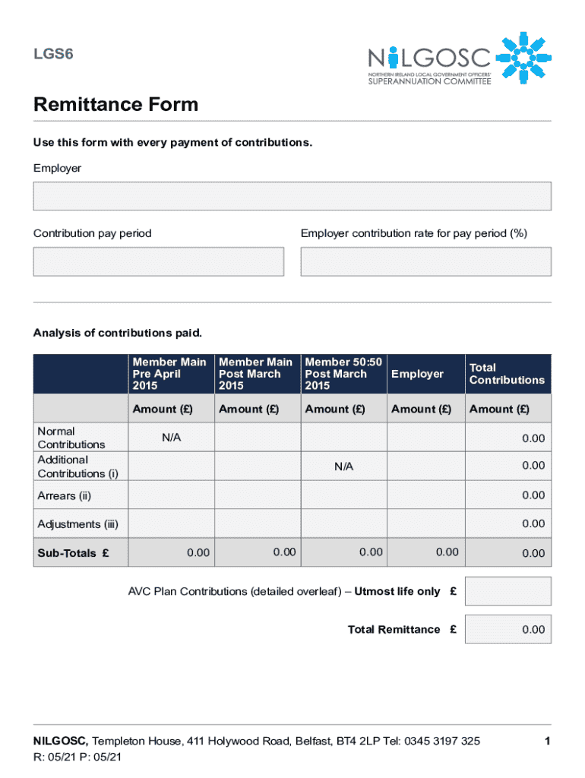Click Normal Contributions Total Contributions field

508,438
